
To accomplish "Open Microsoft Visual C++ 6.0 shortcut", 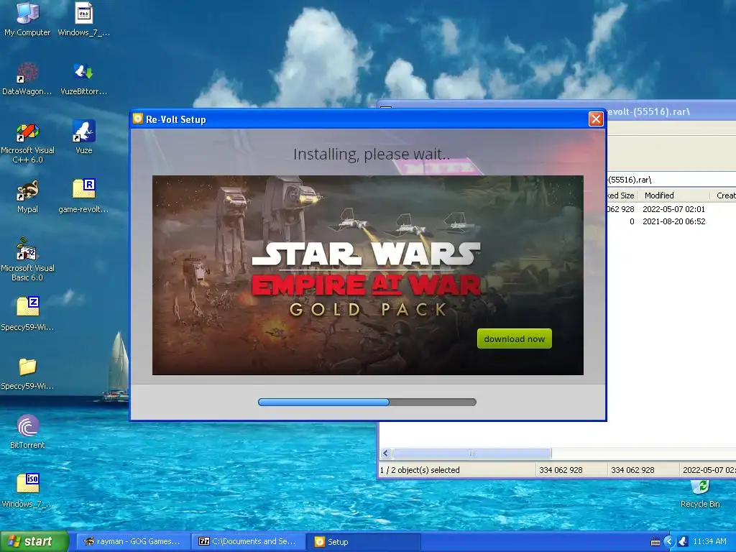I will point(27,143).
